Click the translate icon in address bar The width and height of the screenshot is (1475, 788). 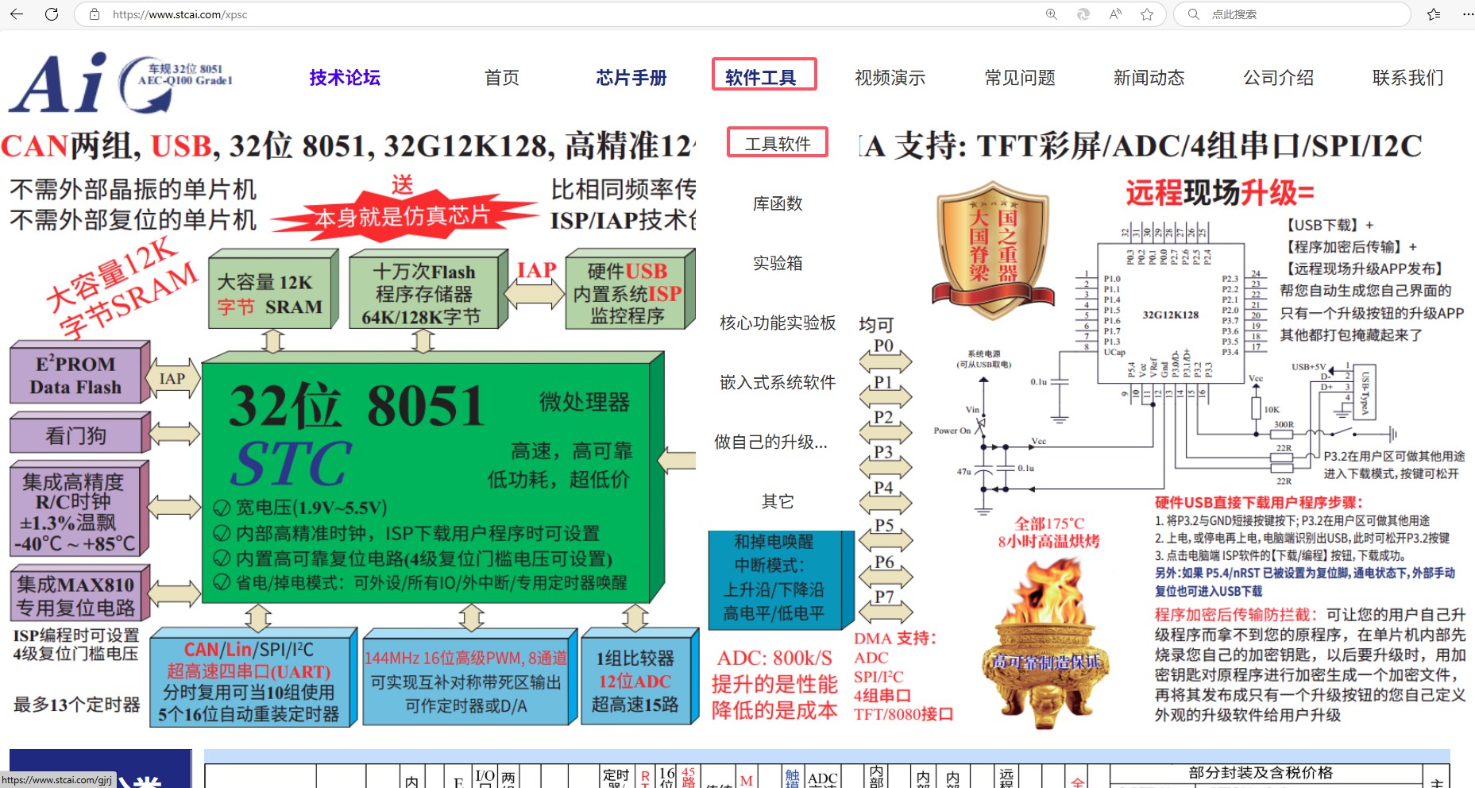point(1083,14)
